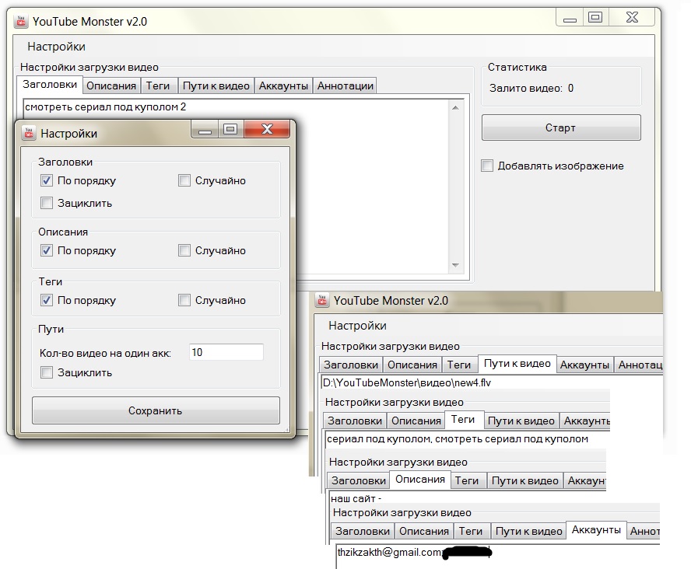Click the YouTube icon in the Настройки dialog title
This screenshot has width=691, height=569.
click(x=29, y=133)
